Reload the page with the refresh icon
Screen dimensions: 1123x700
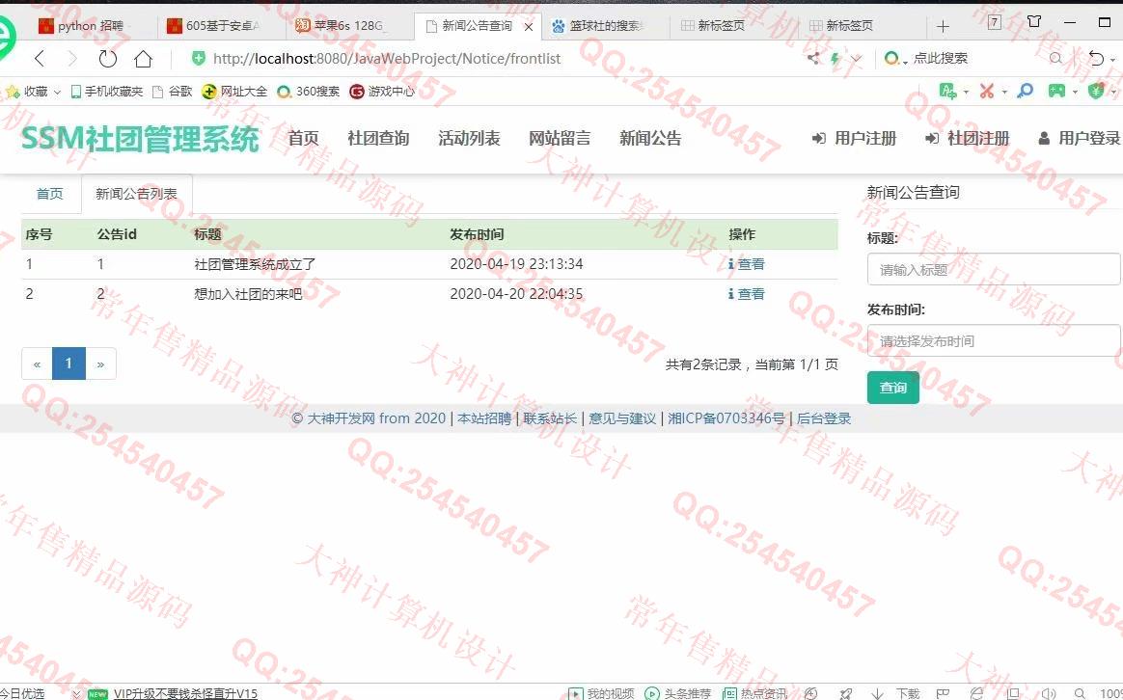coord(107,59)
